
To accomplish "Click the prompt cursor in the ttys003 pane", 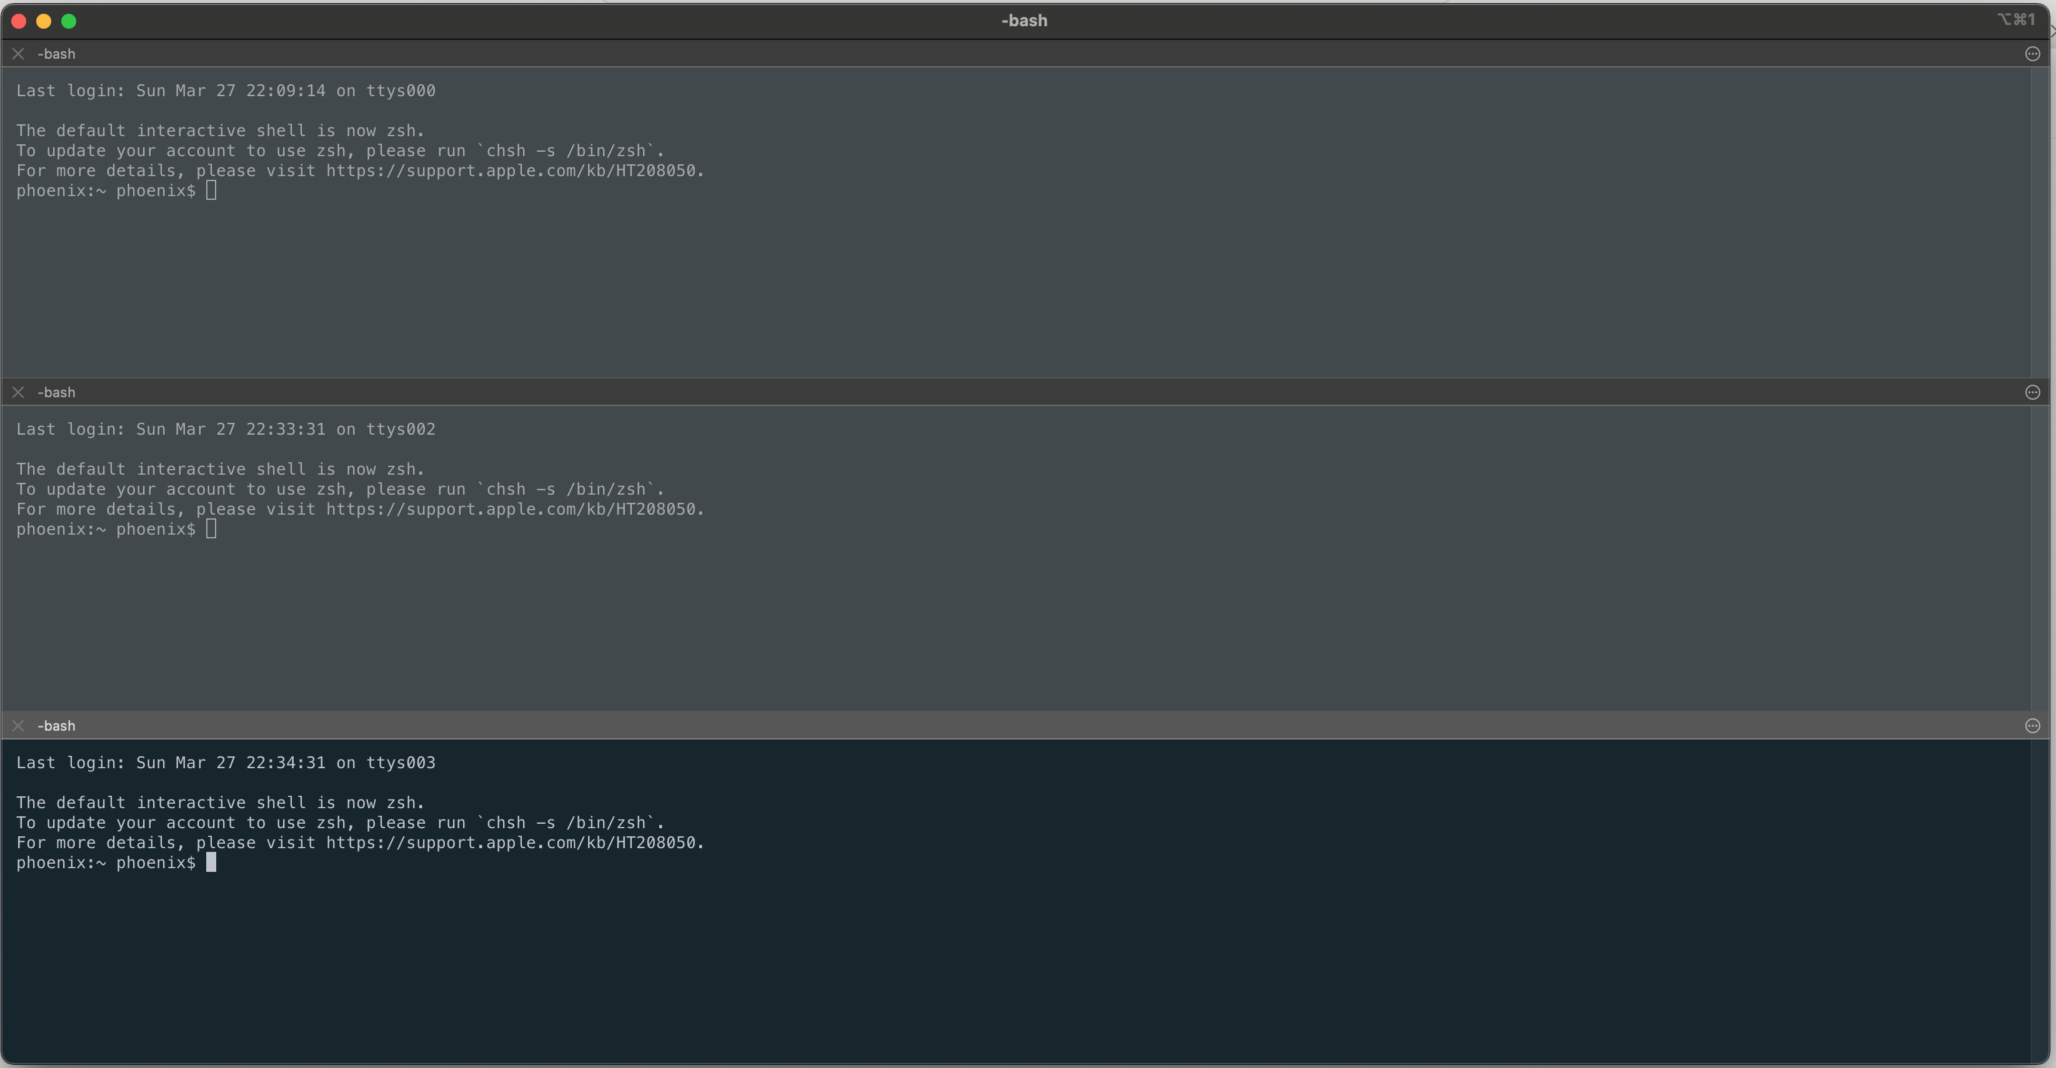I will [211, 863].
